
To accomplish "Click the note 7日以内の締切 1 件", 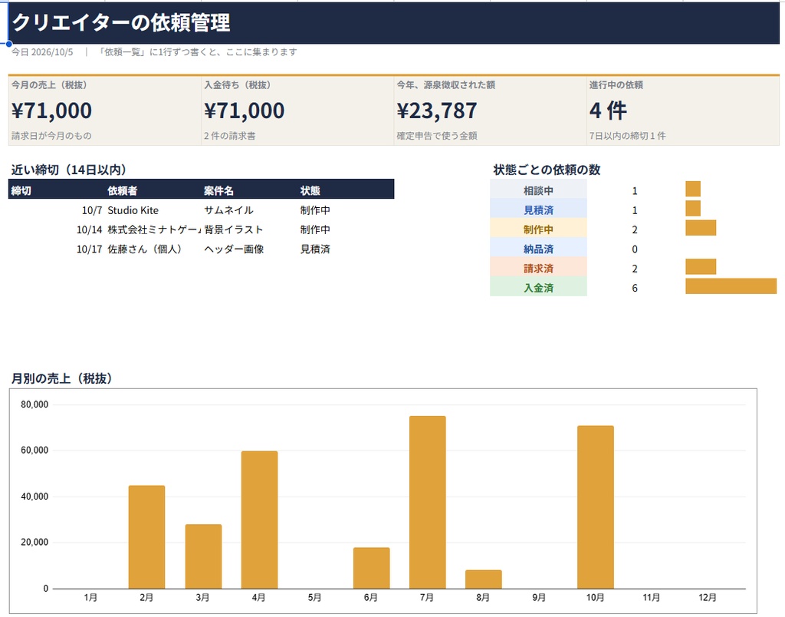I will 628,136.
